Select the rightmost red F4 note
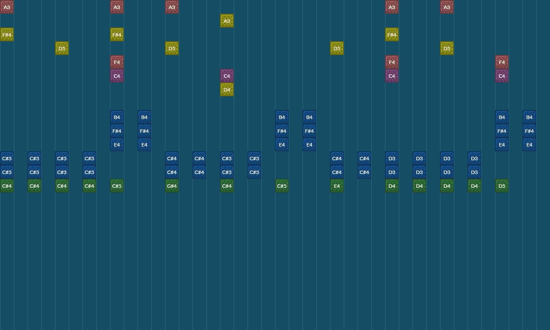The height and width of the screenshot is (330, 550). tap(502, 62)
